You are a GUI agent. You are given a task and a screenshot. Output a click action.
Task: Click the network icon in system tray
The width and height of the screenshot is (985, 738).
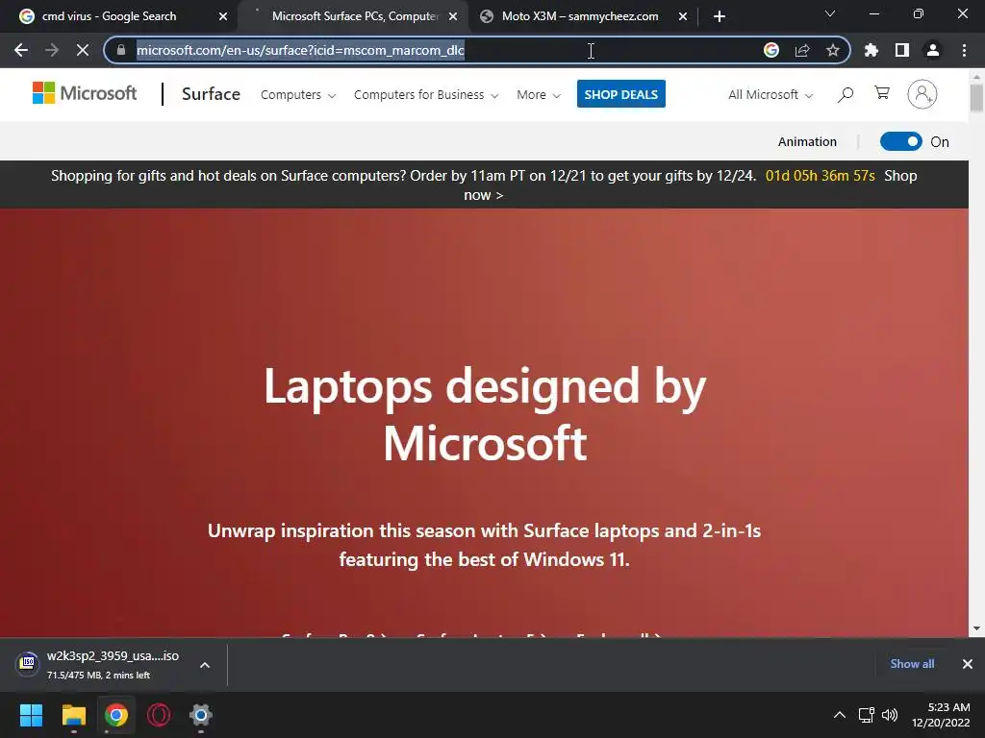[867, 715]
